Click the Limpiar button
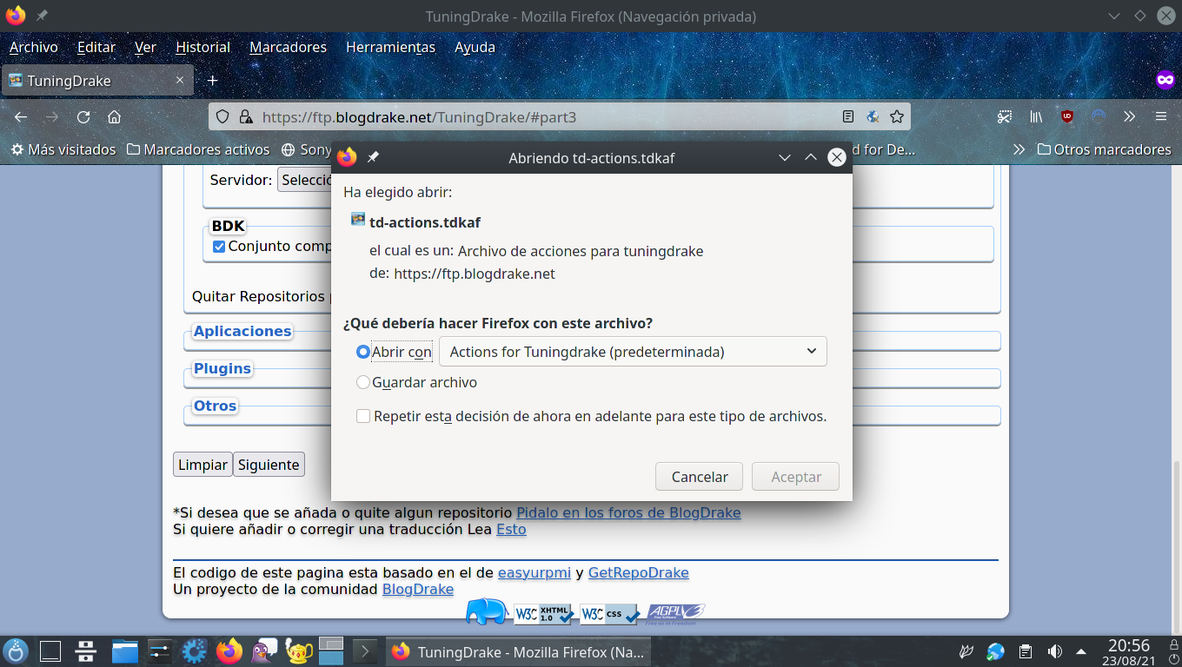Screen dimensions: 1182x667 [203, 465]
